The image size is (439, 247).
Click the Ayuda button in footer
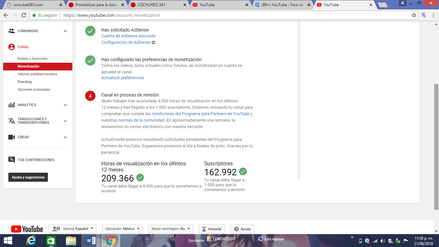click(242, 229)
